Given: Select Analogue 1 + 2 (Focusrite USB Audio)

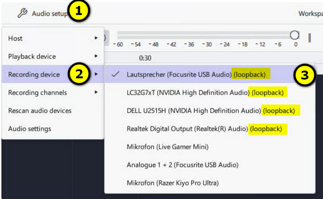Looking at the screenshot, I should (210, 165).
